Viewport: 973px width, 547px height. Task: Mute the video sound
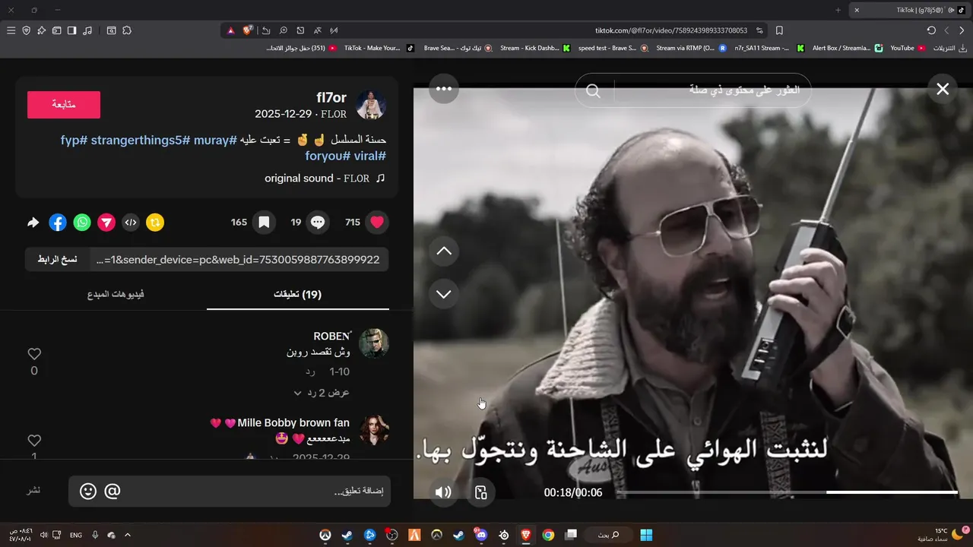point(443,492)
